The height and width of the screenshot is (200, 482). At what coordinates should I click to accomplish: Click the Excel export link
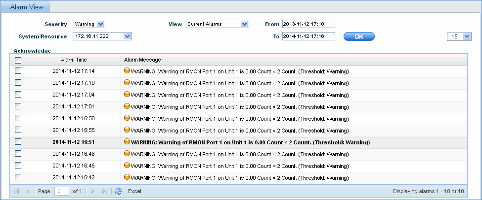[134, 191]
